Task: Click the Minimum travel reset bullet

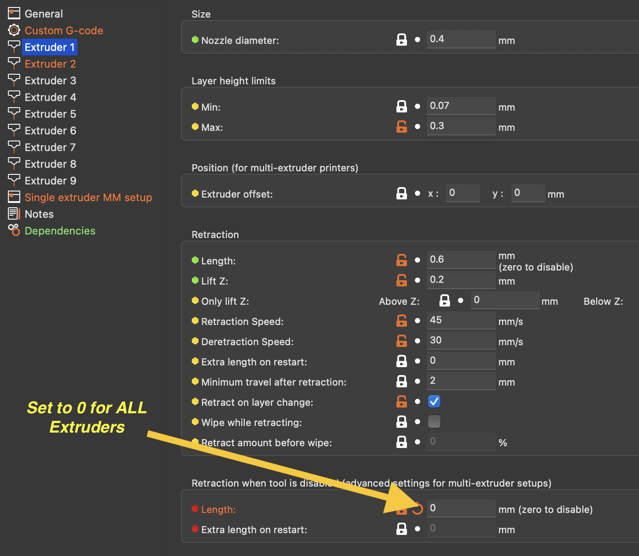Action: click(418, 381)
